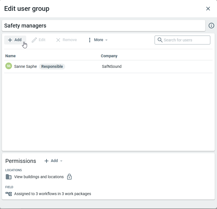Click the buildings icon under Locations
The image size is (217, 209).
coord(9,177)
